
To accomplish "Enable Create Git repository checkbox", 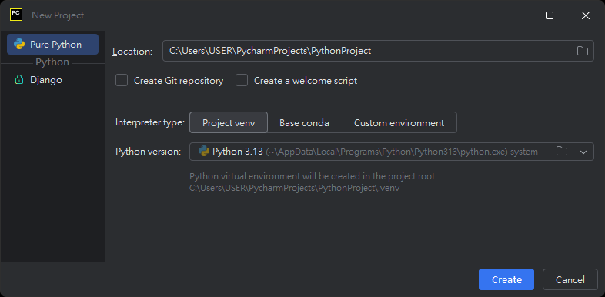I will tap(122, 81).
